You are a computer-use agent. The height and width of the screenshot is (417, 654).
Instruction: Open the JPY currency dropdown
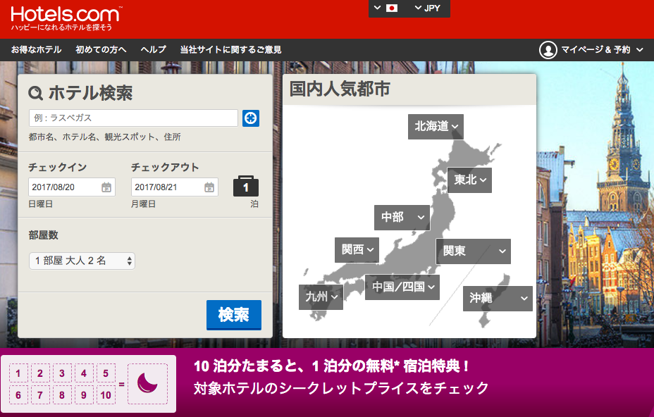click(428, 8)
